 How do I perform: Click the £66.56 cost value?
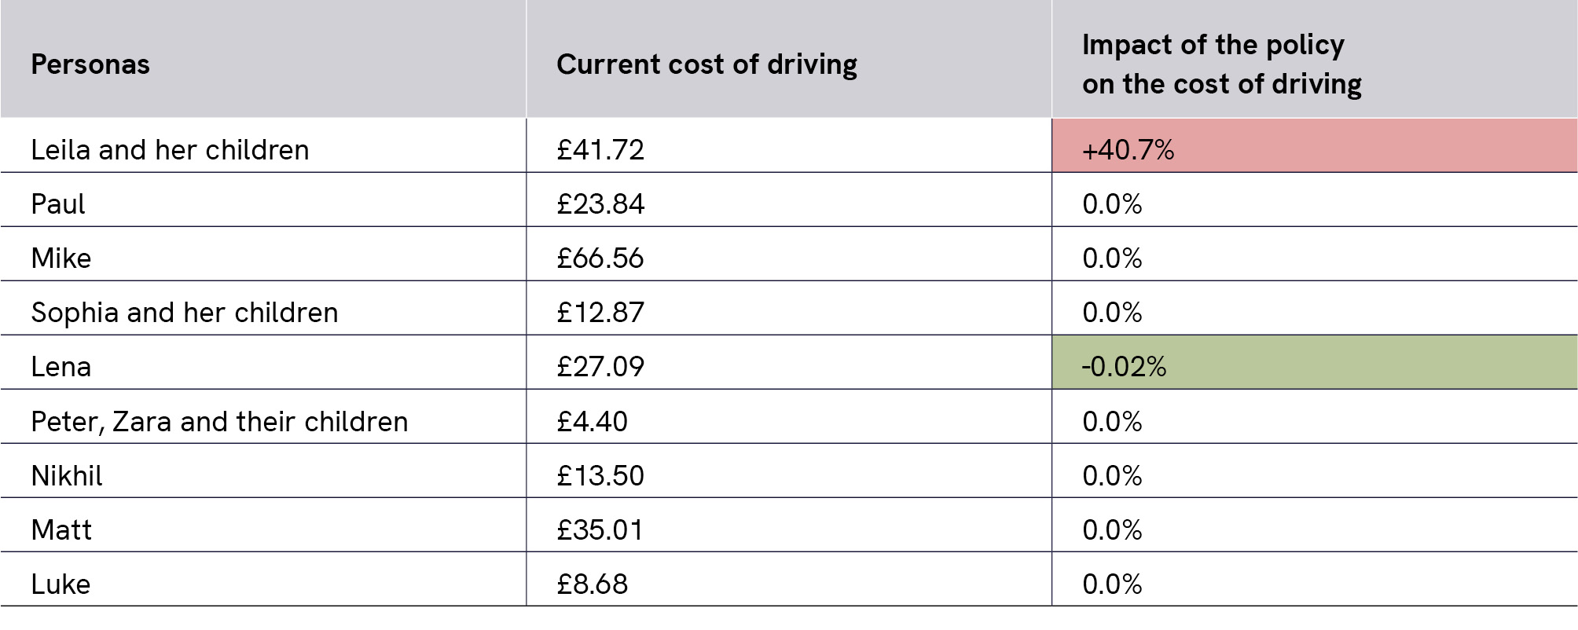click(600, 258)
